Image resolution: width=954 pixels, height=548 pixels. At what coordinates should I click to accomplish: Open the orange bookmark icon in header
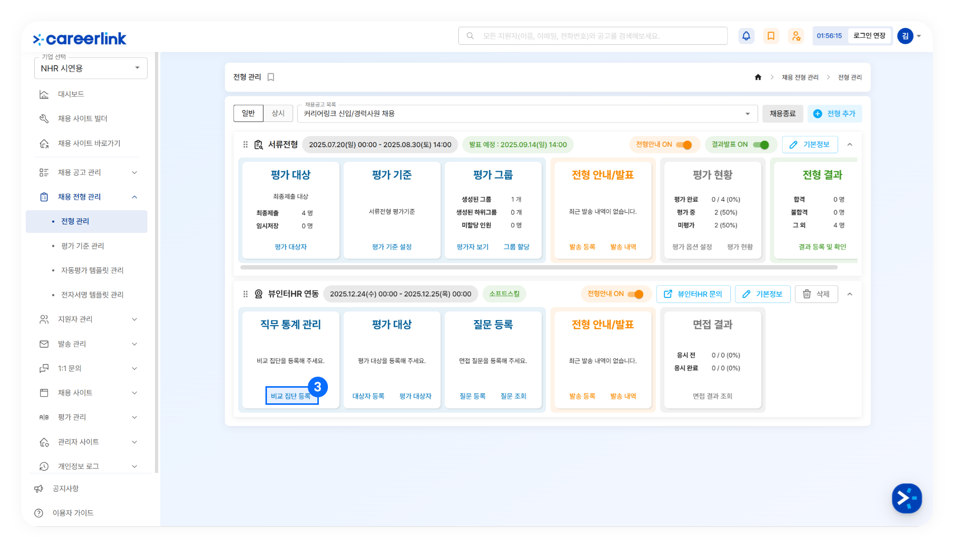771,36
